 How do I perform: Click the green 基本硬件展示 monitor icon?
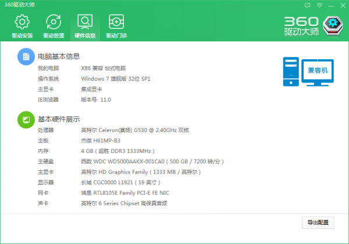(x=26, y=120)
